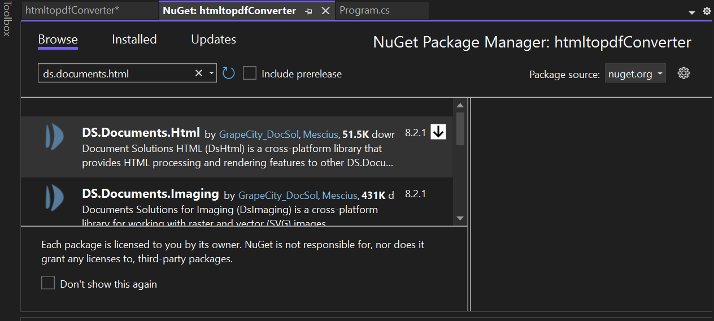The image size is (714, 321).
Task: Click the DS.Documents.Html description text
Action: (x=238, y=156)
